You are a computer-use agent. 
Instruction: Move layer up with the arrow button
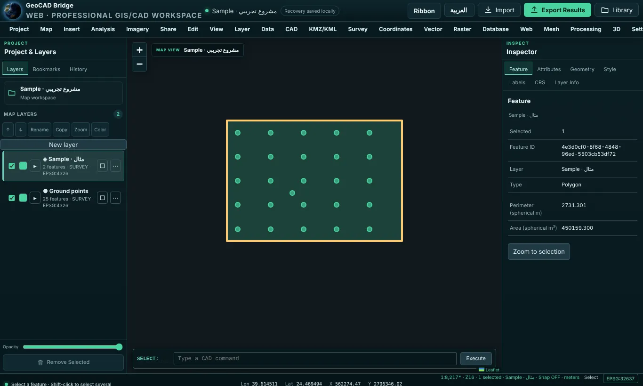click(8, 129)
